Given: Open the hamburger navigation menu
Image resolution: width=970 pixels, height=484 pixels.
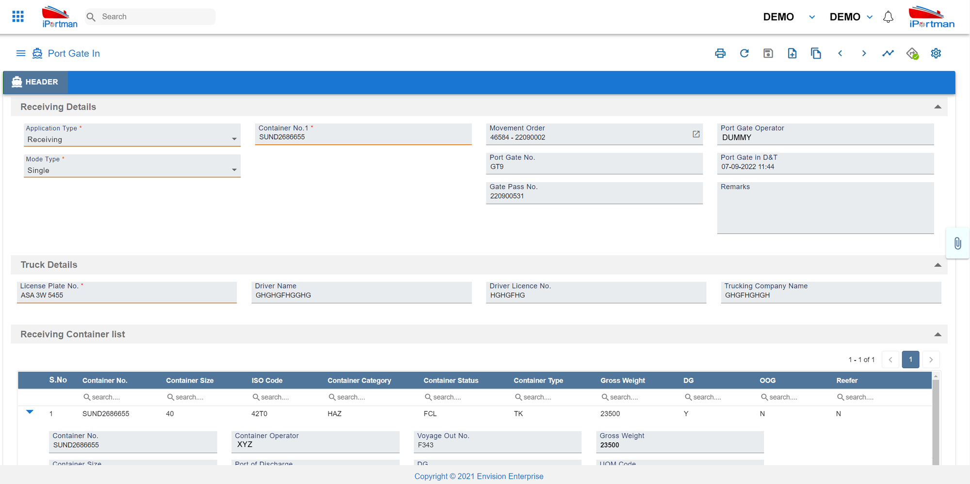Looking at the screenshot, I should click(x=20, y=53).
